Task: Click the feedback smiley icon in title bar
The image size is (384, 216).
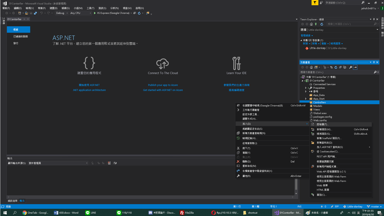Action: point(321,3)
